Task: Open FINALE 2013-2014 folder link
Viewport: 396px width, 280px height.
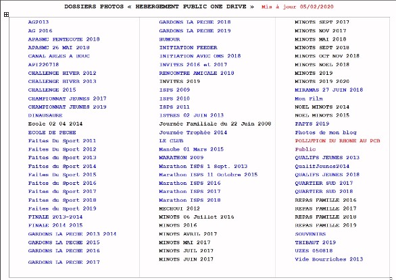Action: point(55,217)
